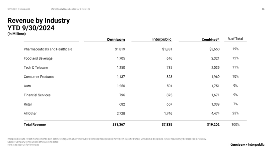Click the Omnicom + Interpublic footer logo
The height and width of the screenshot is (153, 272).
247,145
